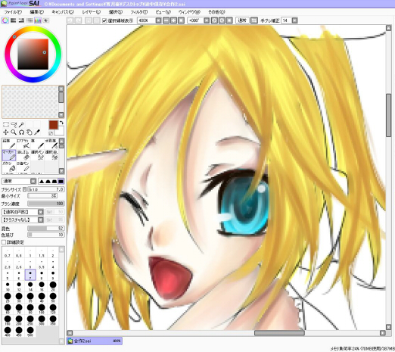Select the sharpest brush edge shape

tap(42, 181)
